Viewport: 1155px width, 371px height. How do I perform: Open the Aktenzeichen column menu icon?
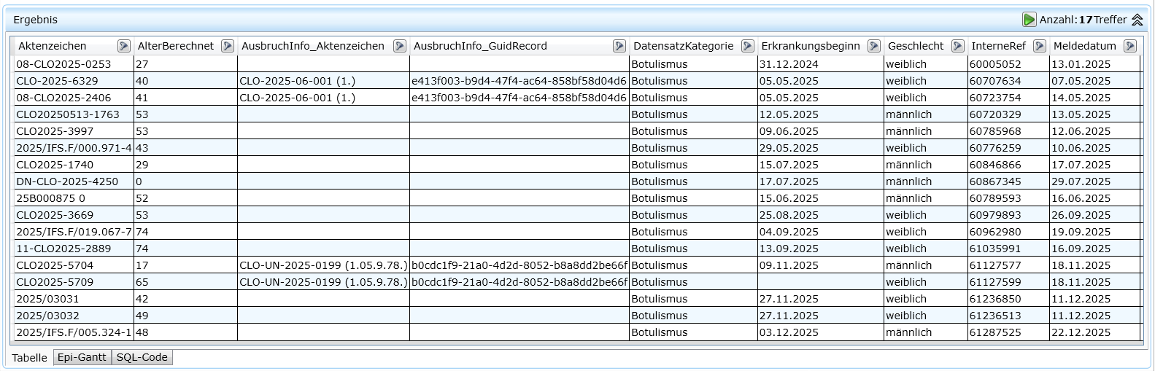[123, 46]
